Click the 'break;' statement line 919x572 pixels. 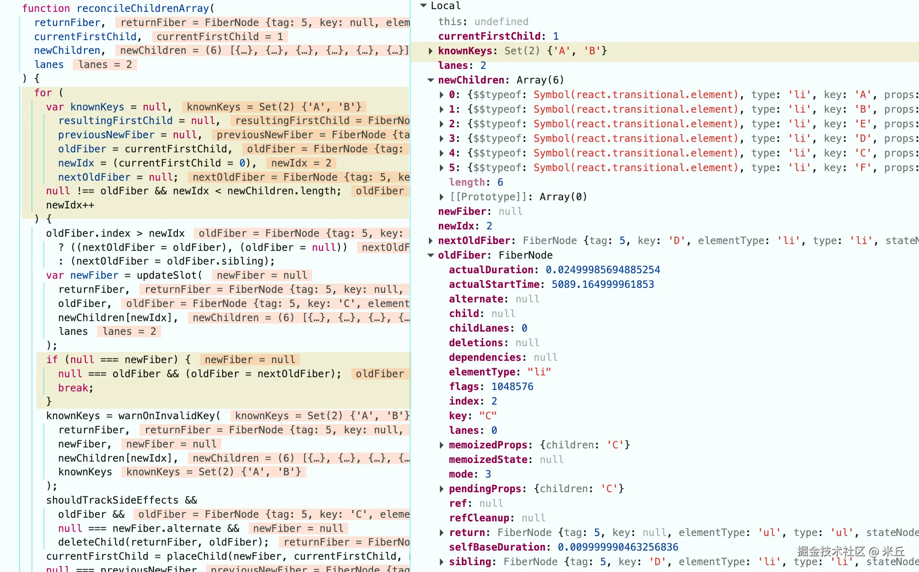click(76, 388)
